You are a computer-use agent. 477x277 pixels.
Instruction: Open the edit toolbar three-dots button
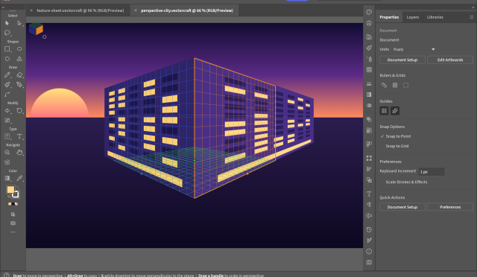(x=13, y=232)
